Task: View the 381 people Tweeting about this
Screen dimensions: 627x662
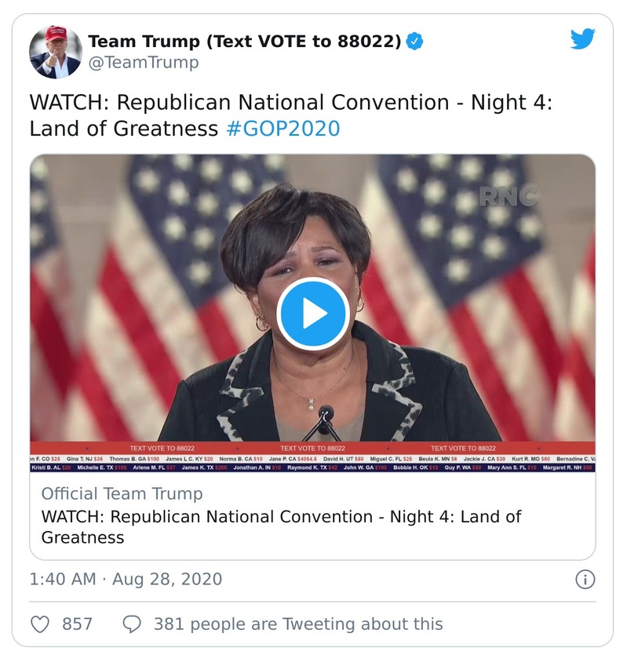Action: pos(298,624)
